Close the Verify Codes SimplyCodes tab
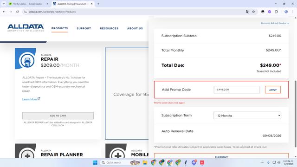 [x=47, y=4]
